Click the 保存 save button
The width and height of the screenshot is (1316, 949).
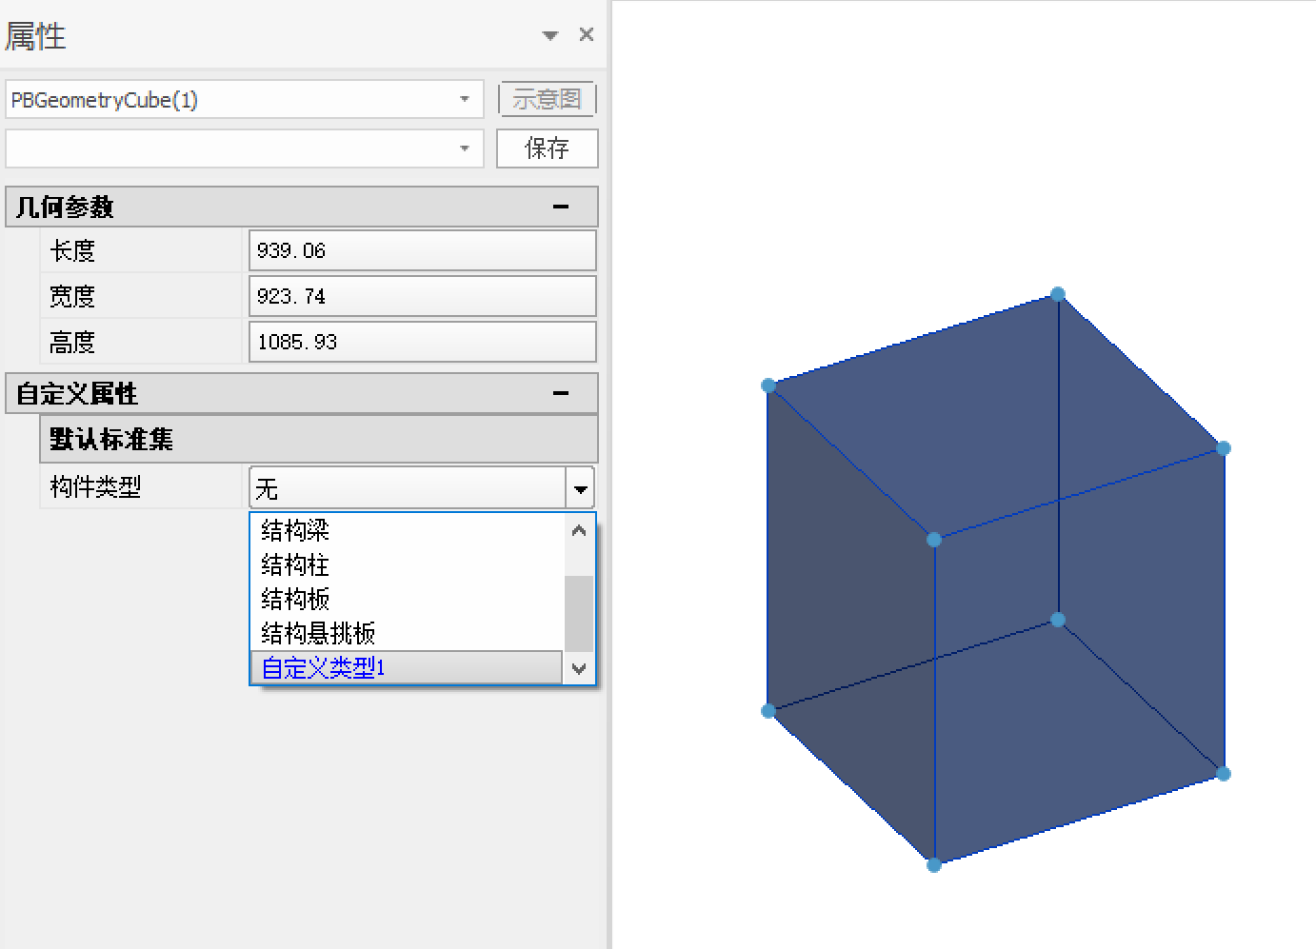pyautogui.click(x=547, y=148)
